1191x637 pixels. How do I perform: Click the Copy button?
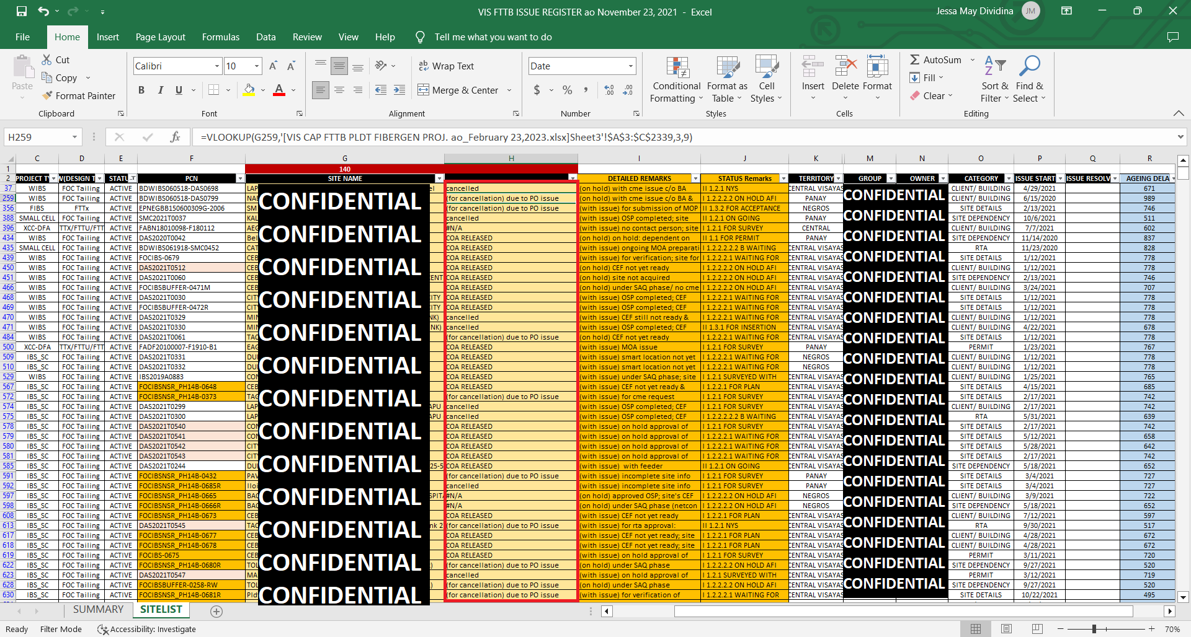point(60,77)
